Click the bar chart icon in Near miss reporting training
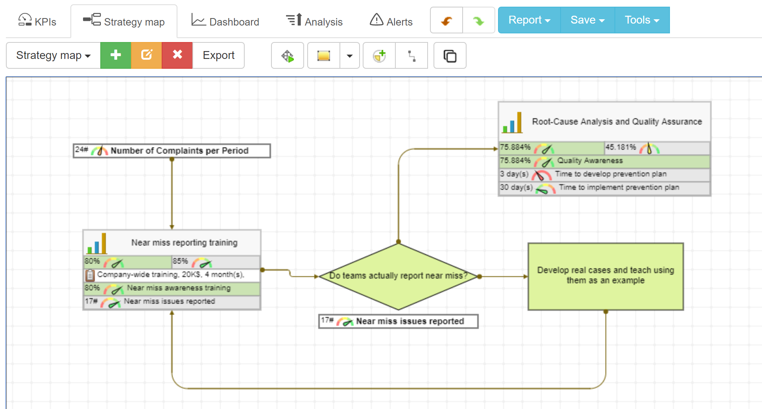Image resolution: width=762 pixels, height=409 pixels. [x=97, y=243]
